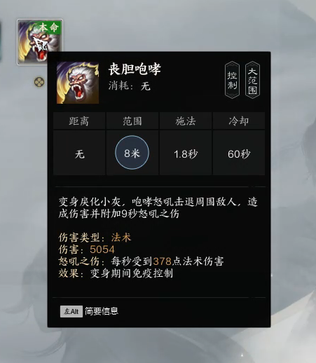The height and width of the screenshot is (363, 316).
Task: Click the four-petal clover icon below the skill
Action: click(x=39, y=82)
